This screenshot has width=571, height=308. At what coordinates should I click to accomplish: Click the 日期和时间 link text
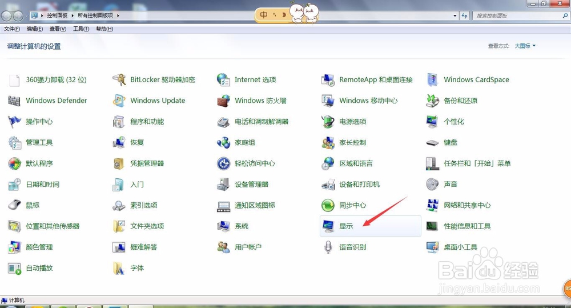point(43,185)
